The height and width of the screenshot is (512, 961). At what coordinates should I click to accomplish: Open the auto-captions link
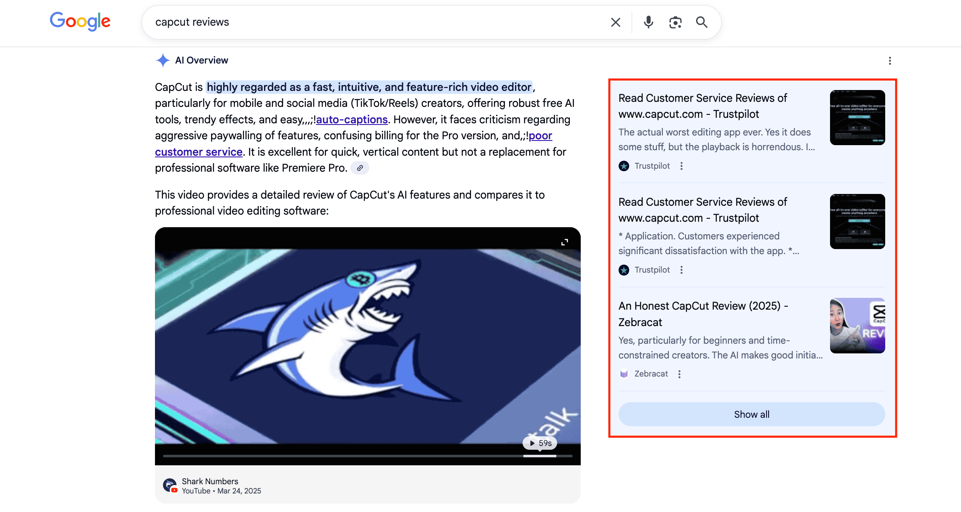[352, 119]
